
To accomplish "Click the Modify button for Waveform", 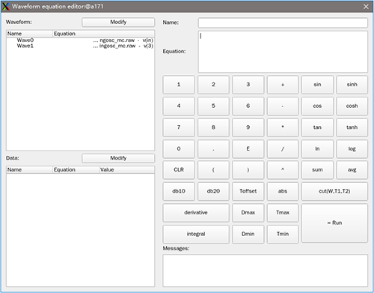I will point(118,22).
